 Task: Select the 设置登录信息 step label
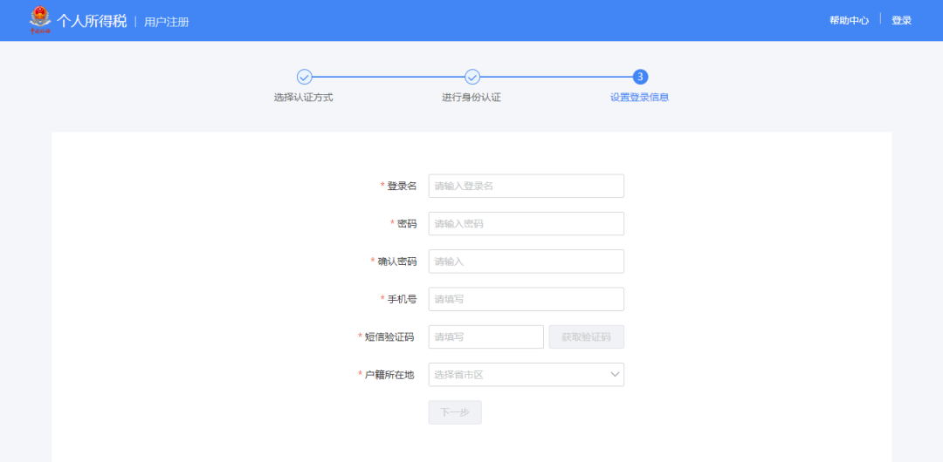(x=639, y=97)
